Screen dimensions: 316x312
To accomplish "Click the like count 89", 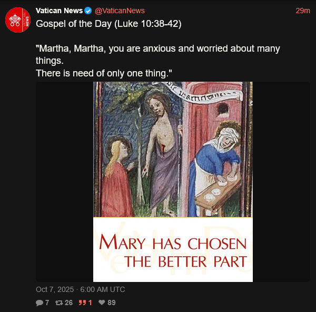I will click(111, 303).
